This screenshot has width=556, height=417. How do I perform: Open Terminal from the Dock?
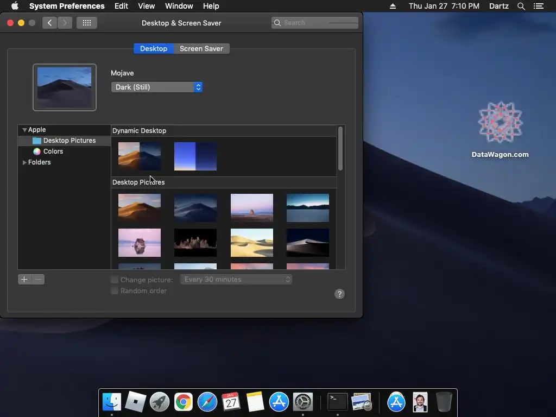(337, 402)
